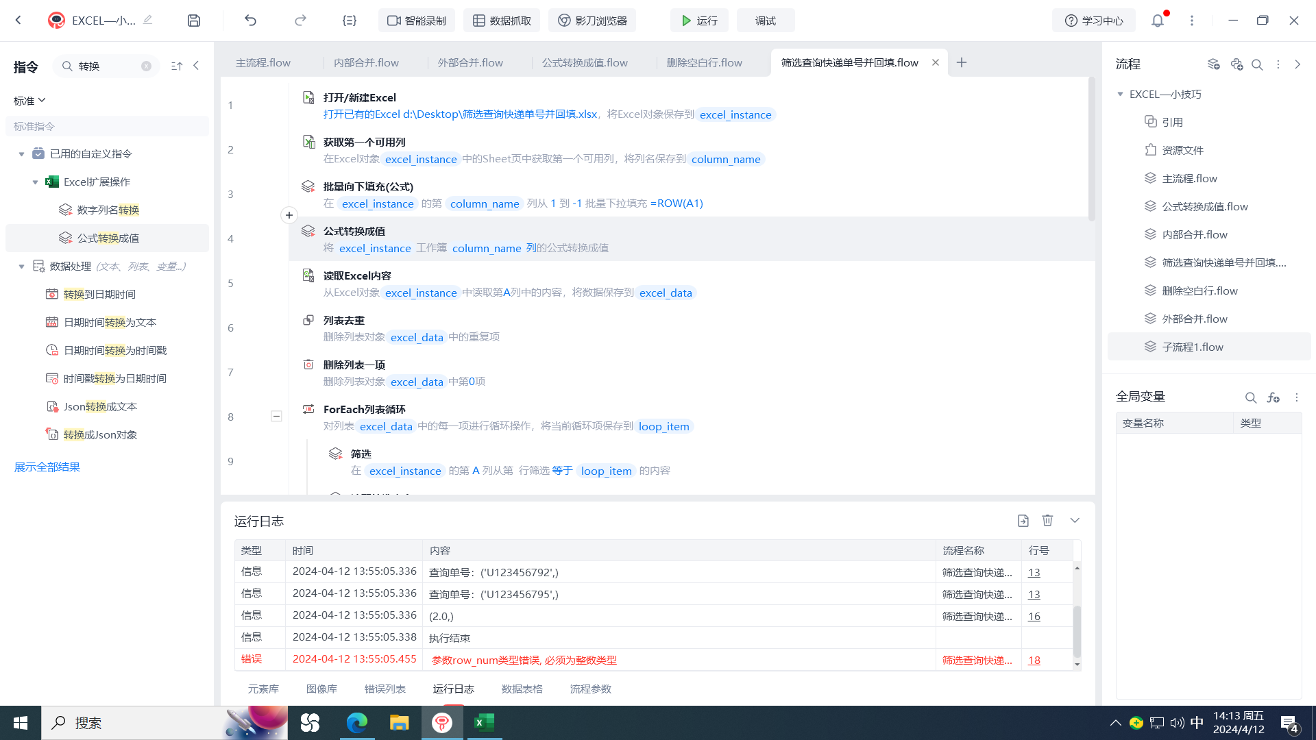
Task: Collapse the Excel扩展操作 tree node
Action: [x=36, y=182]
